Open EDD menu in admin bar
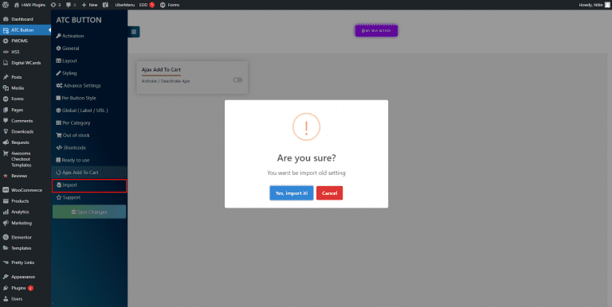The height and width of the screenshot is (307, 612). [x=147, y=5]
